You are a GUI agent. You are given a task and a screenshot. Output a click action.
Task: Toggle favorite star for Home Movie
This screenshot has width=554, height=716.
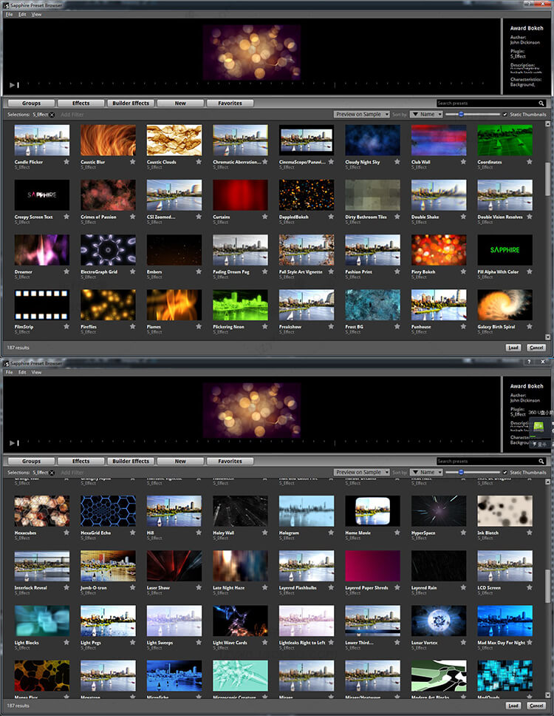[x=397, y=533]
